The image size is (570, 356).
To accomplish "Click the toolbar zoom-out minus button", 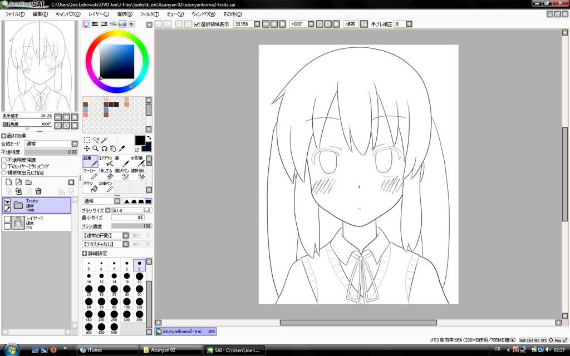I will [x=266, y=24].
